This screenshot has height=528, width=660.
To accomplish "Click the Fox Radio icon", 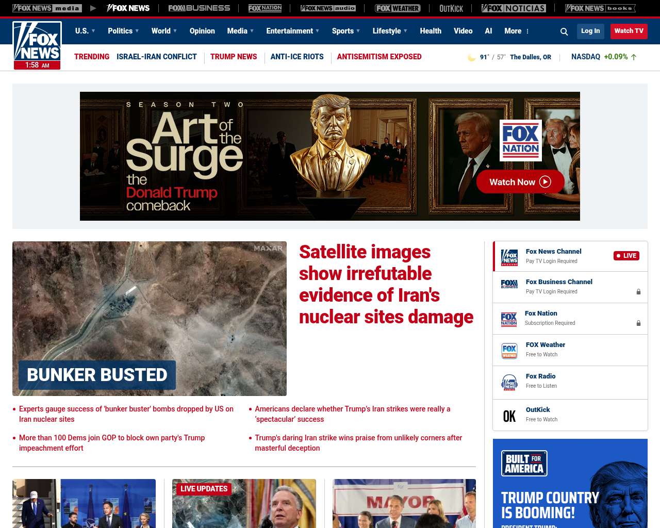I will 509,382.
